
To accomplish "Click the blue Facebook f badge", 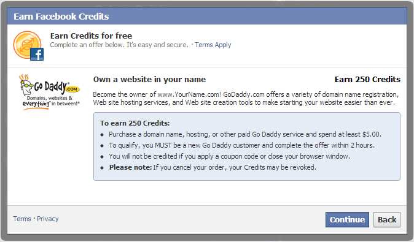I will tap(37, 55).
